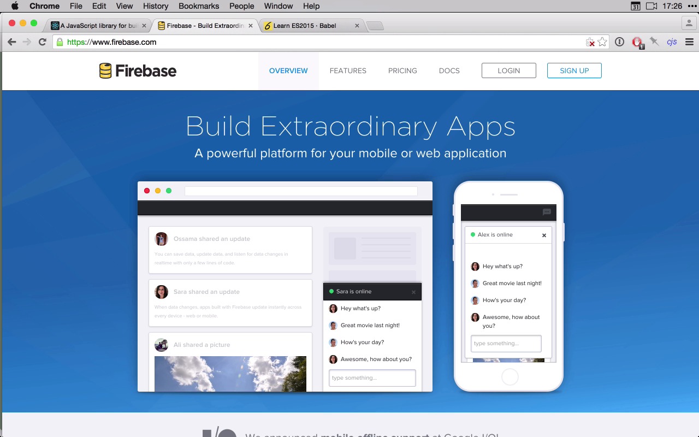Click the desktop chat 'type something...' field
699x437 pixels.
click(372, 378)
